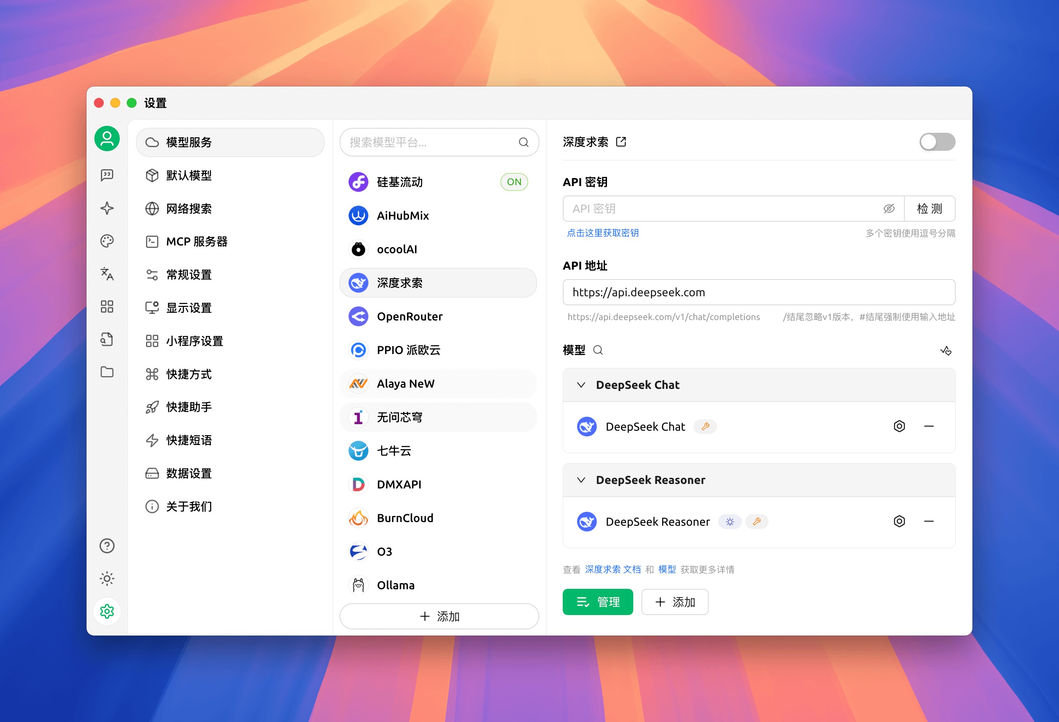Open the translate sidebar icon

107,274
